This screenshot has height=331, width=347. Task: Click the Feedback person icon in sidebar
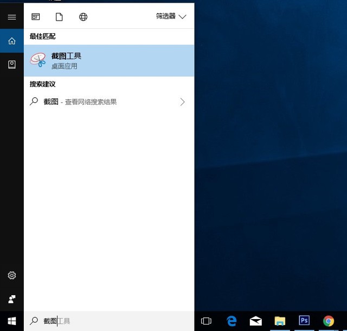[12, 299]
